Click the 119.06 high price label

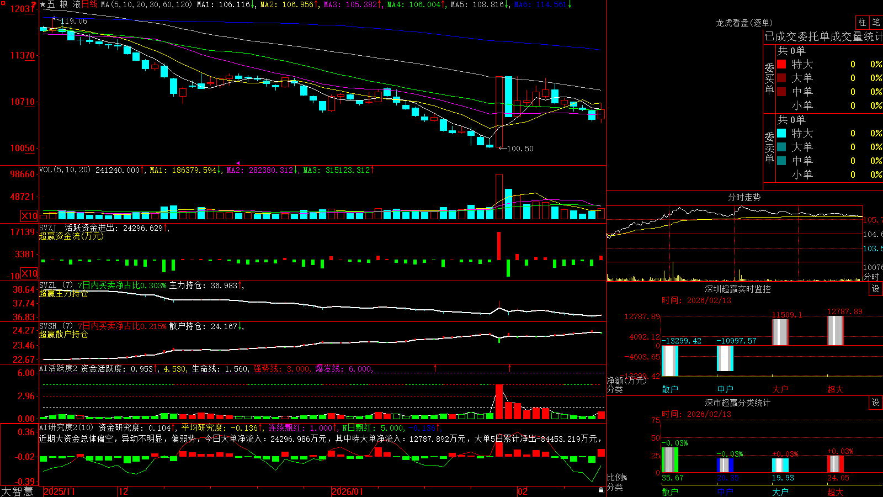click(x=73, y=21)
